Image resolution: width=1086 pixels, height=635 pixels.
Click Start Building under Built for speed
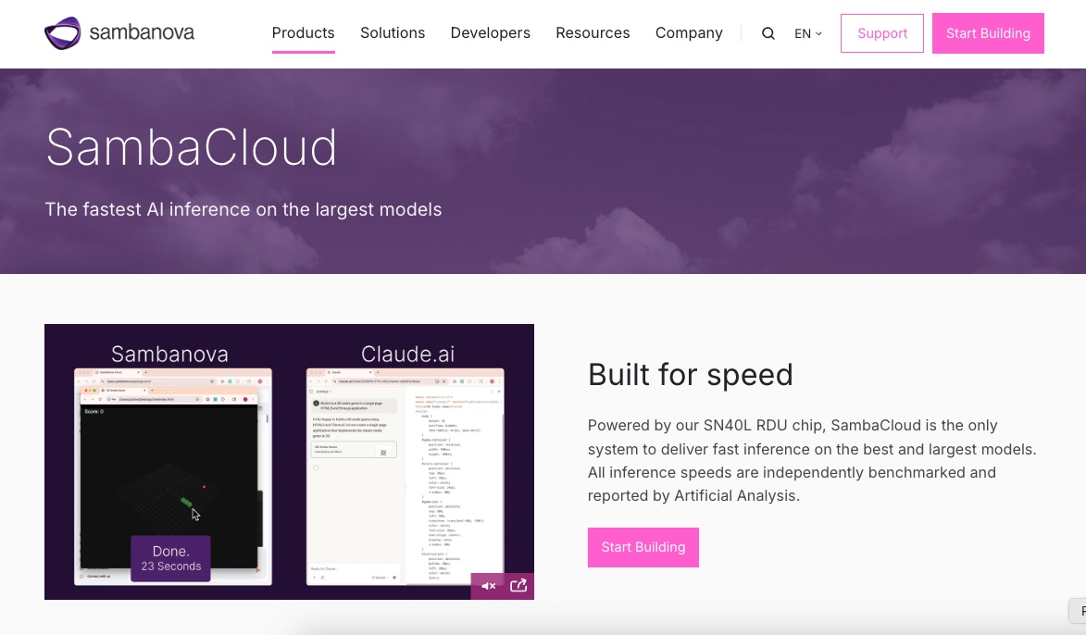[643, 547]
